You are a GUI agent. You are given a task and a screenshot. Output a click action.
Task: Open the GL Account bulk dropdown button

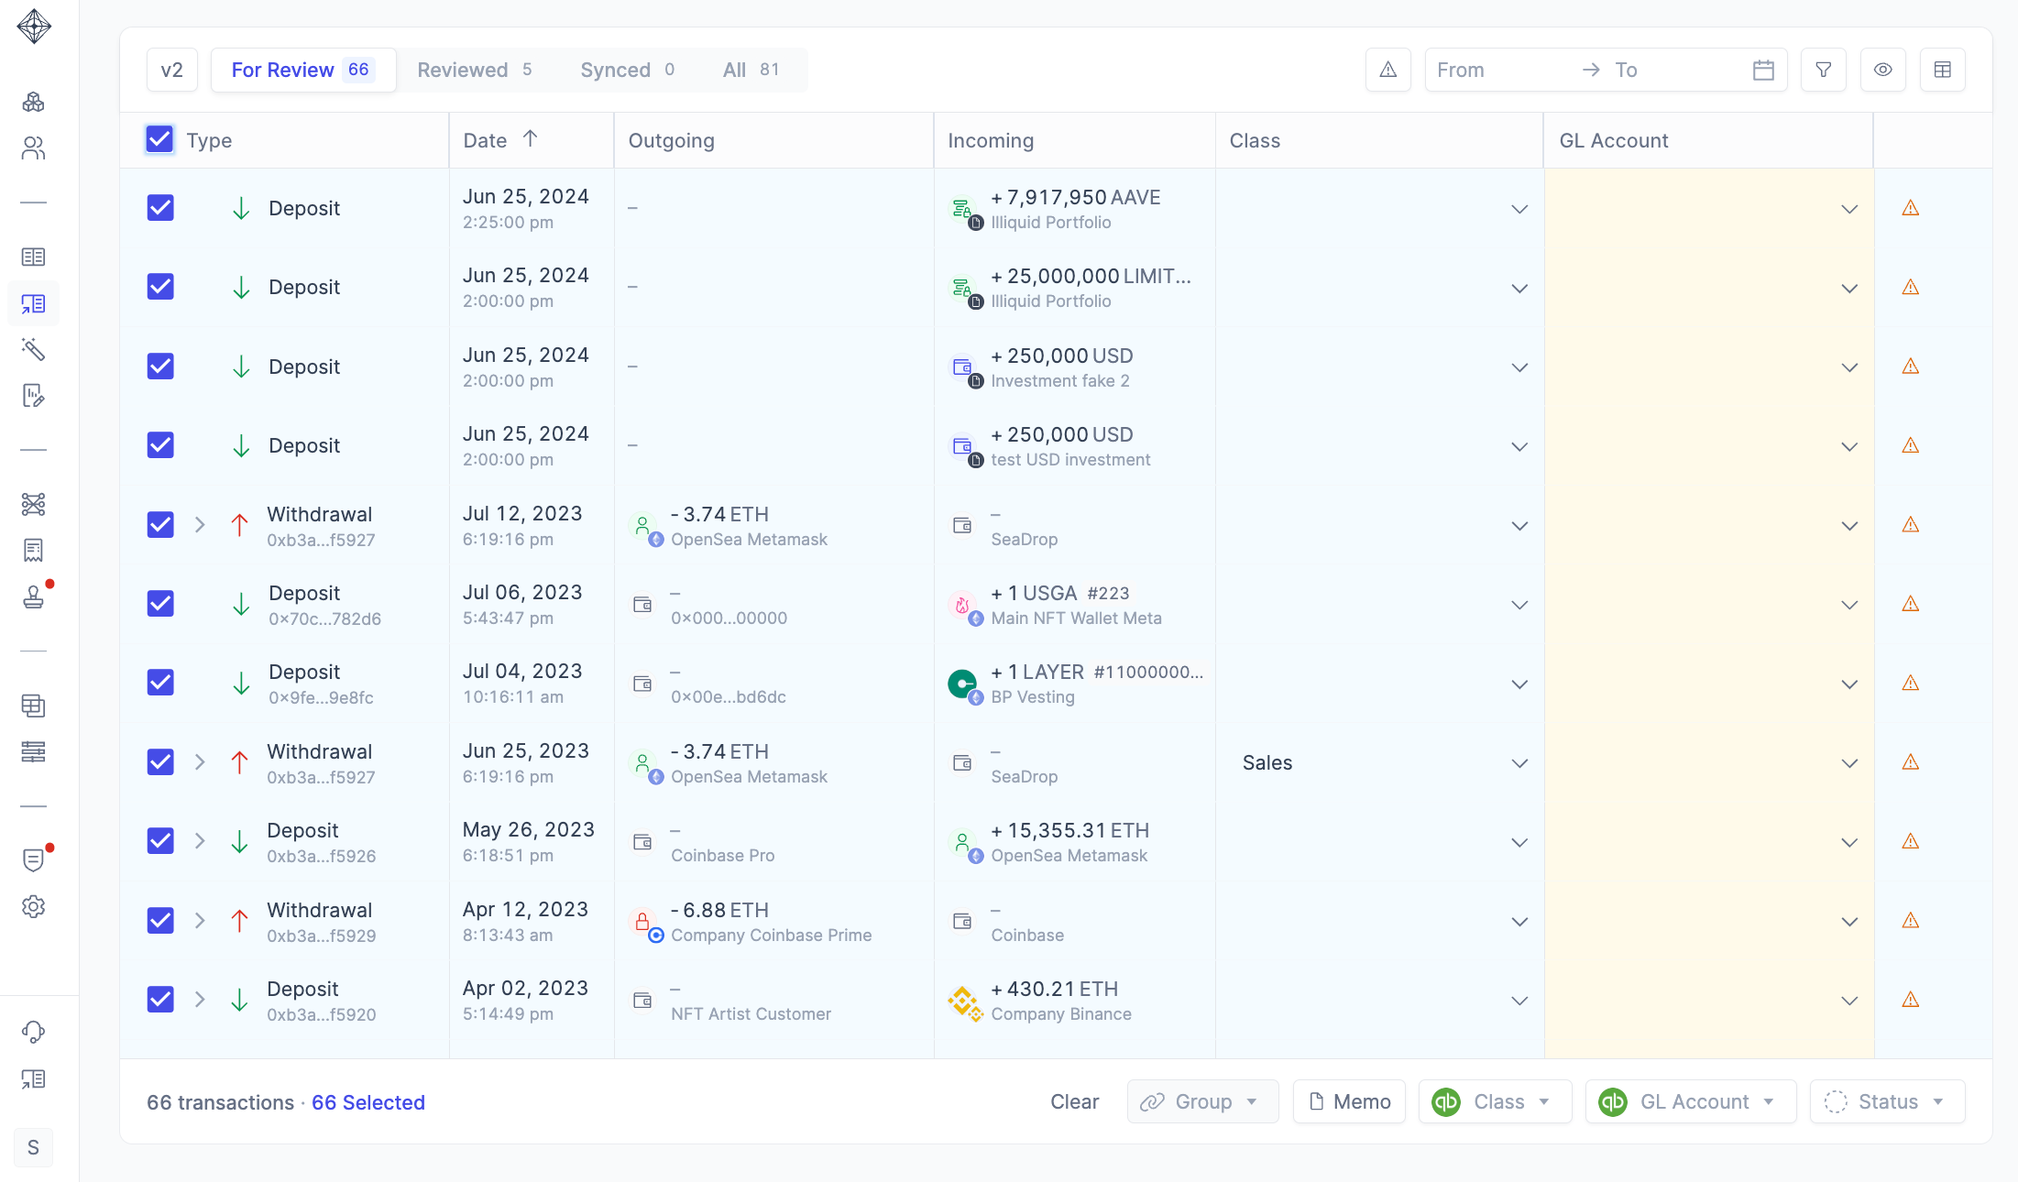click(x=1690, y=1101)
